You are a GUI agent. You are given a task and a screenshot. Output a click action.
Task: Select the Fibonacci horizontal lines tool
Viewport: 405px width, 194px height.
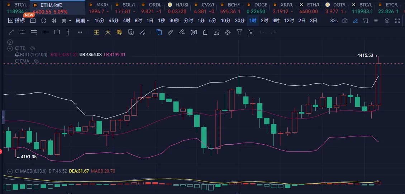coord(34,32)
